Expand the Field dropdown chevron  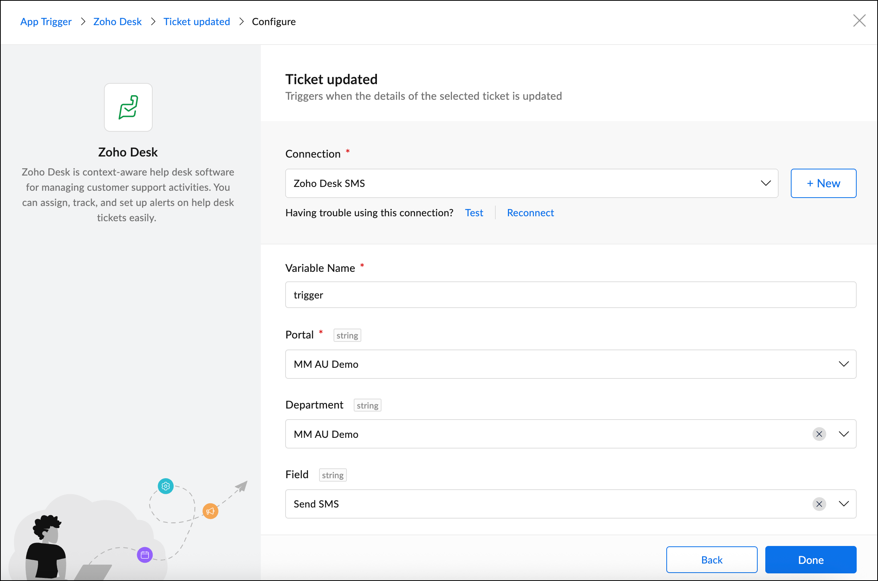[844, 504]
